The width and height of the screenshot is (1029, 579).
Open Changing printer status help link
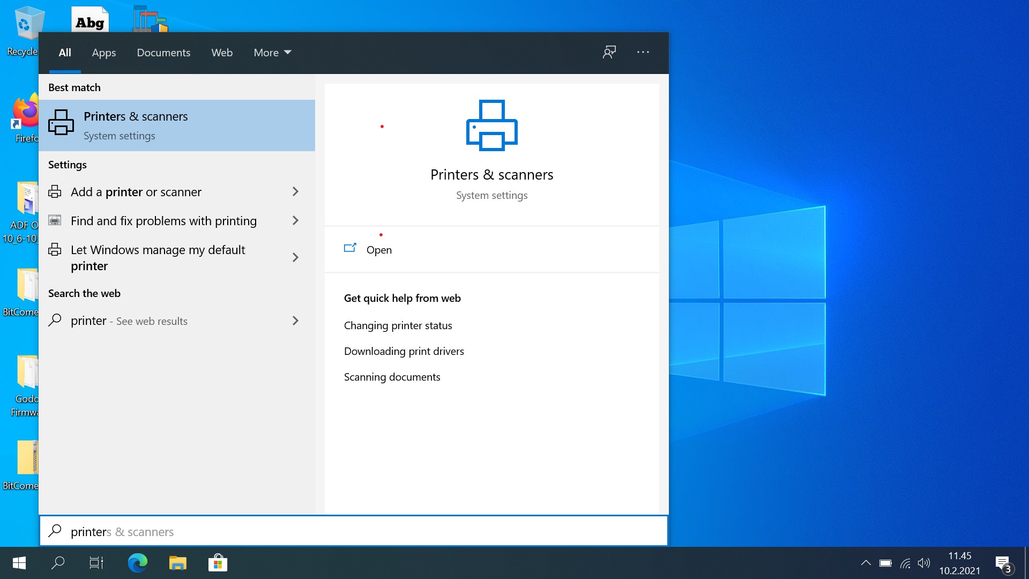[x=398, y=325]
